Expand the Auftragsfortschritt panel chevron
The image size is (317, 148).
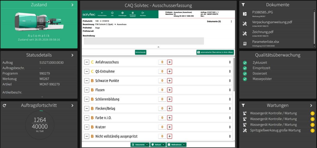pyautogui.click(x=72, y=105)
